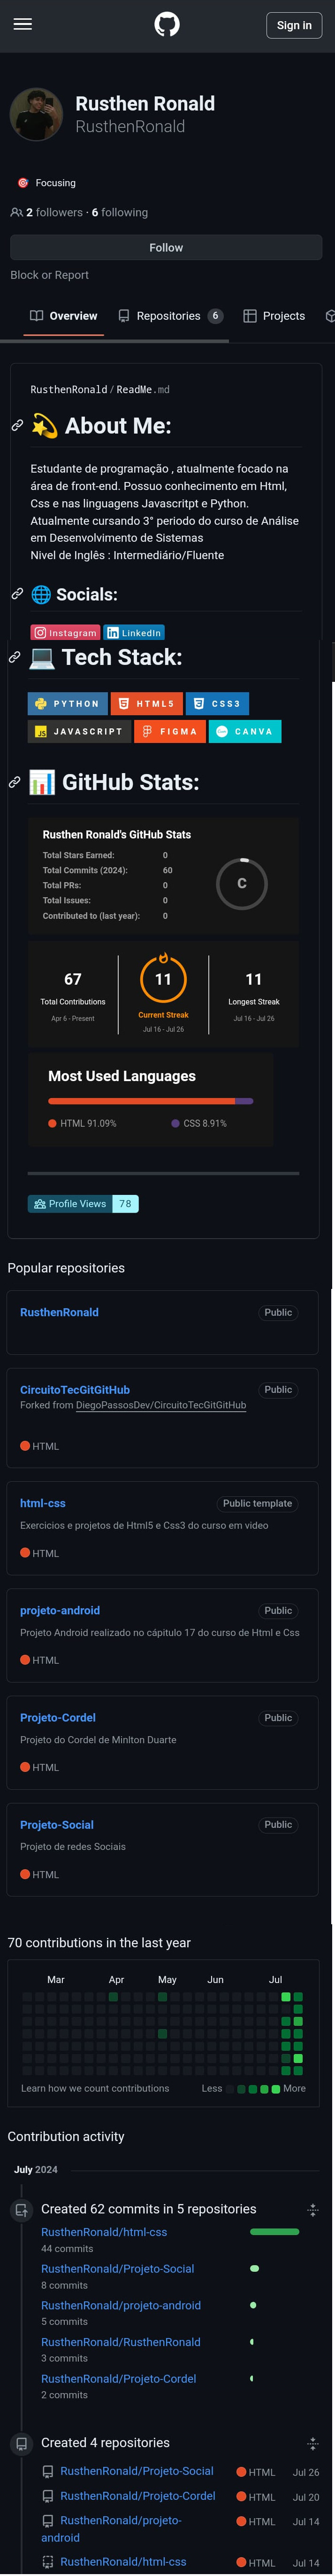Open the LinkedIn social badge
The height and width of the screenshot is (2576, 335).
click(x=135, y=632)
